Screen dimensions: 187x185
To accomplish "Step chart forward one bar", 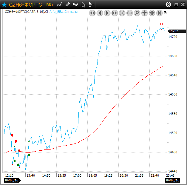I will [107, 13].
